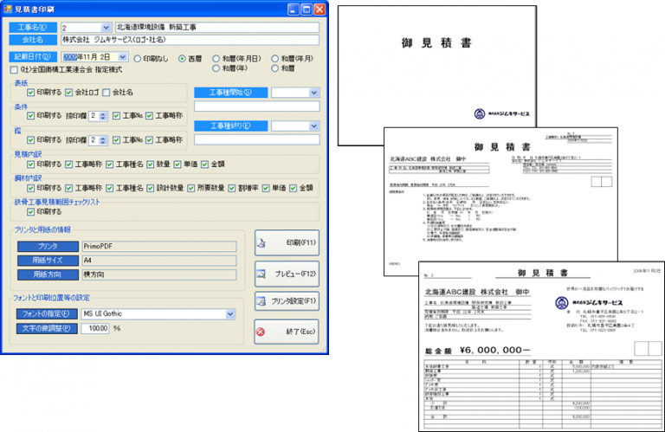Toggle 設計数量 checkbox in 鋼材内訳
Image resolution: width=665 pixels, height=432 pixels.
150,188
